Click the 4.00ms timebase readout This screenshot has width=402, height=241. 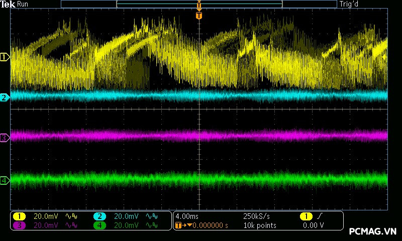pos(187,216)
